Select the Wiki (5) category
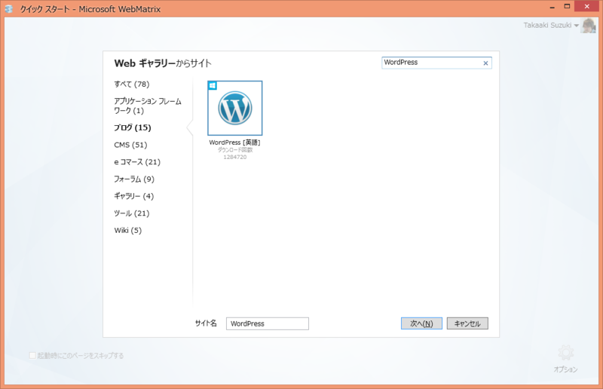The image size is (603, 389). point(128,231)
